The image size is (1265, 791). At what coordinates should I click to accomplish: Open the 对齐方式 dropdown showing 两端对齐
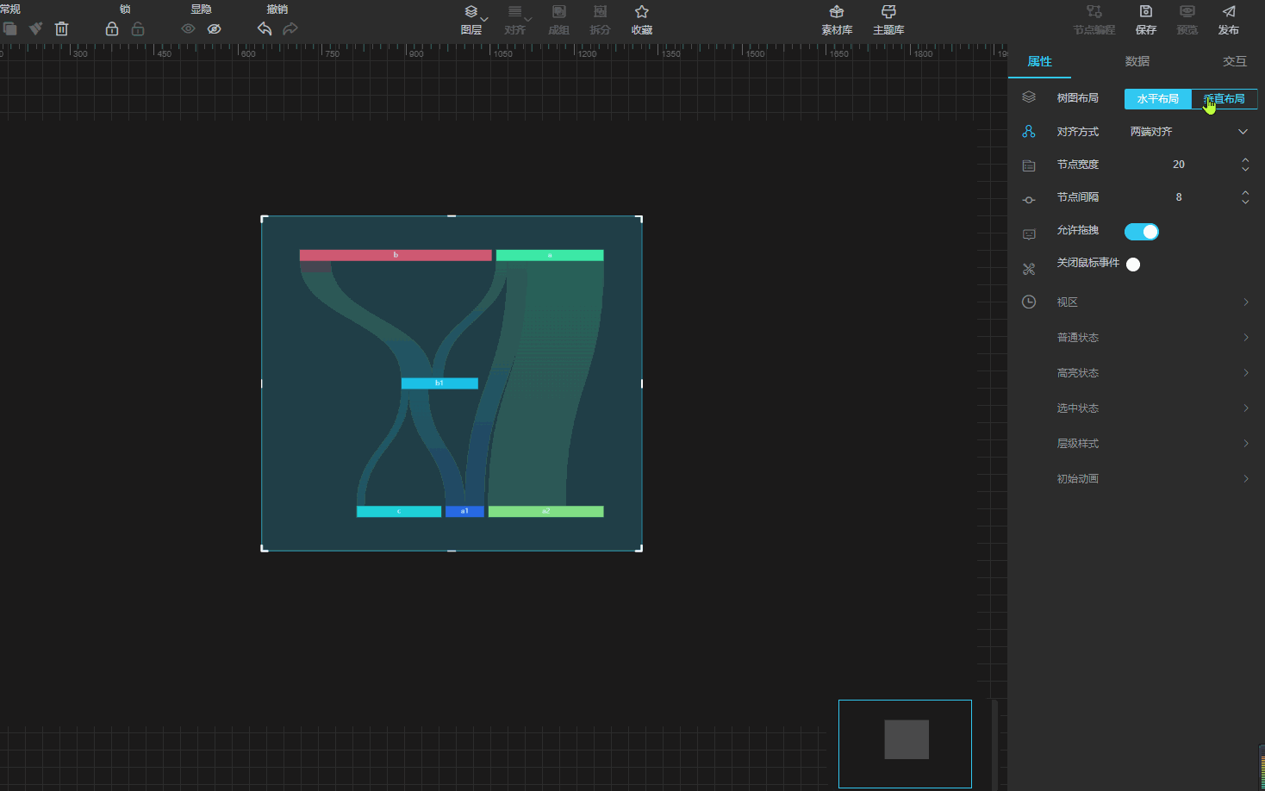[1189, 132]
